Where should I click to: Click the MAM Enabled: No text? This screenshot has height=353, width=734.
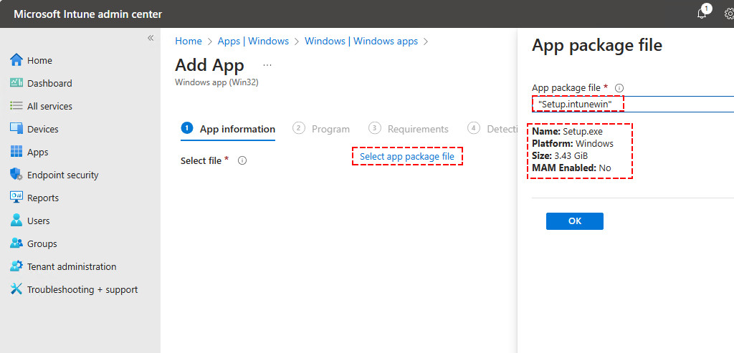click(571, 168)
